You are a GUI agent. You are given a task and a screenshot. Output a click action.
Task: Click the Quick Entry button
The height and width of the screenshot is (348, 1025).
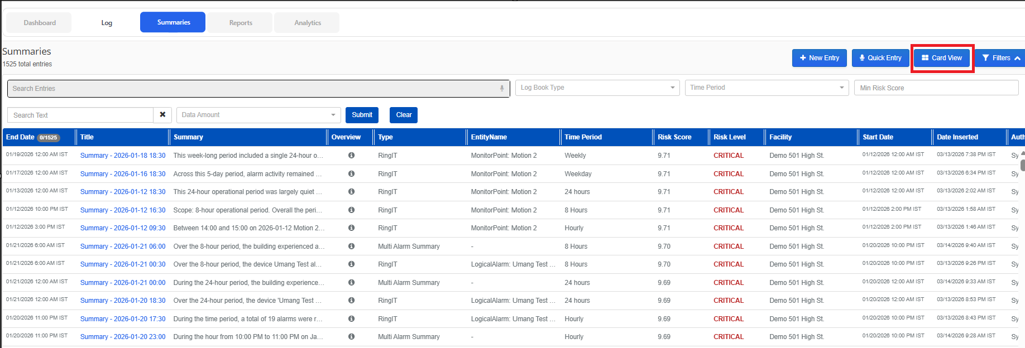pyautogui.click(x=880, y=58)
